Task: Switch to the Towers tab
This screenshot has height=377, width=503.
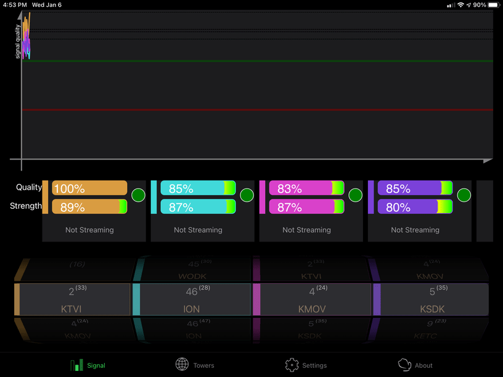Action: [195, 365]
